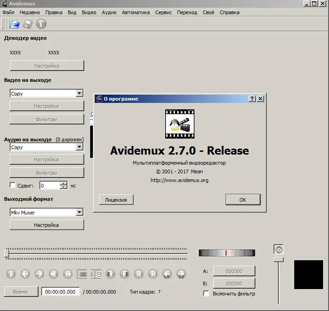Click the Время button
This screenshot has height=311, width=329.
coord(21,291)
